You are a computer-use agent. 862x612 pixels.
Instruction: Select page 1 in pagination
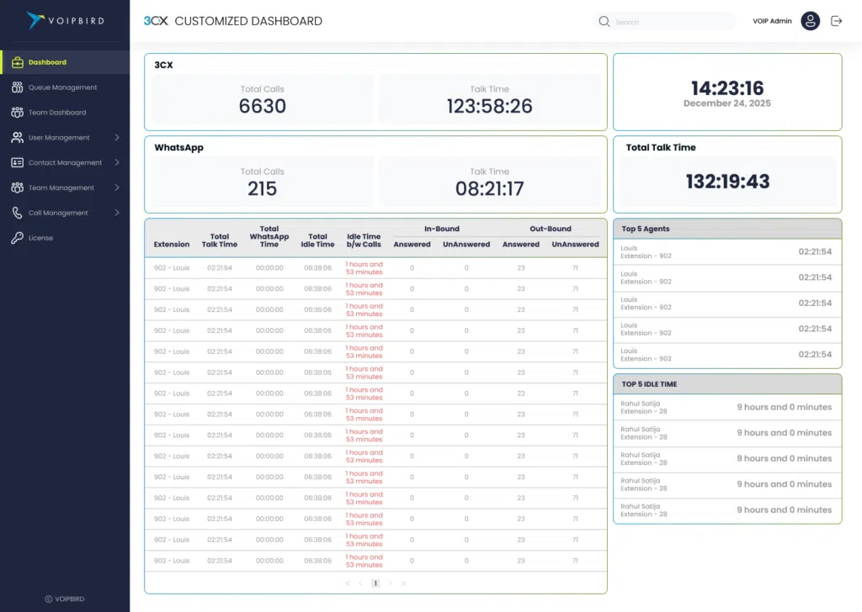(x=375, y=583)
